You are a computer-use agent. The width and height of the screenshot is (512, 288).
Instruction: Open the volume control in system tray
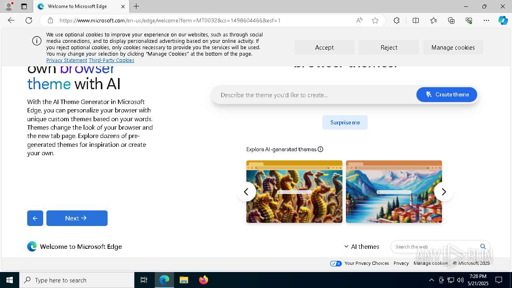point(460,280)
